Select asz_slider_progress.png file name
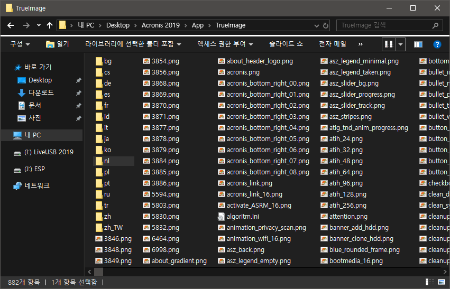450x289 pixels. tap(362, 95)
